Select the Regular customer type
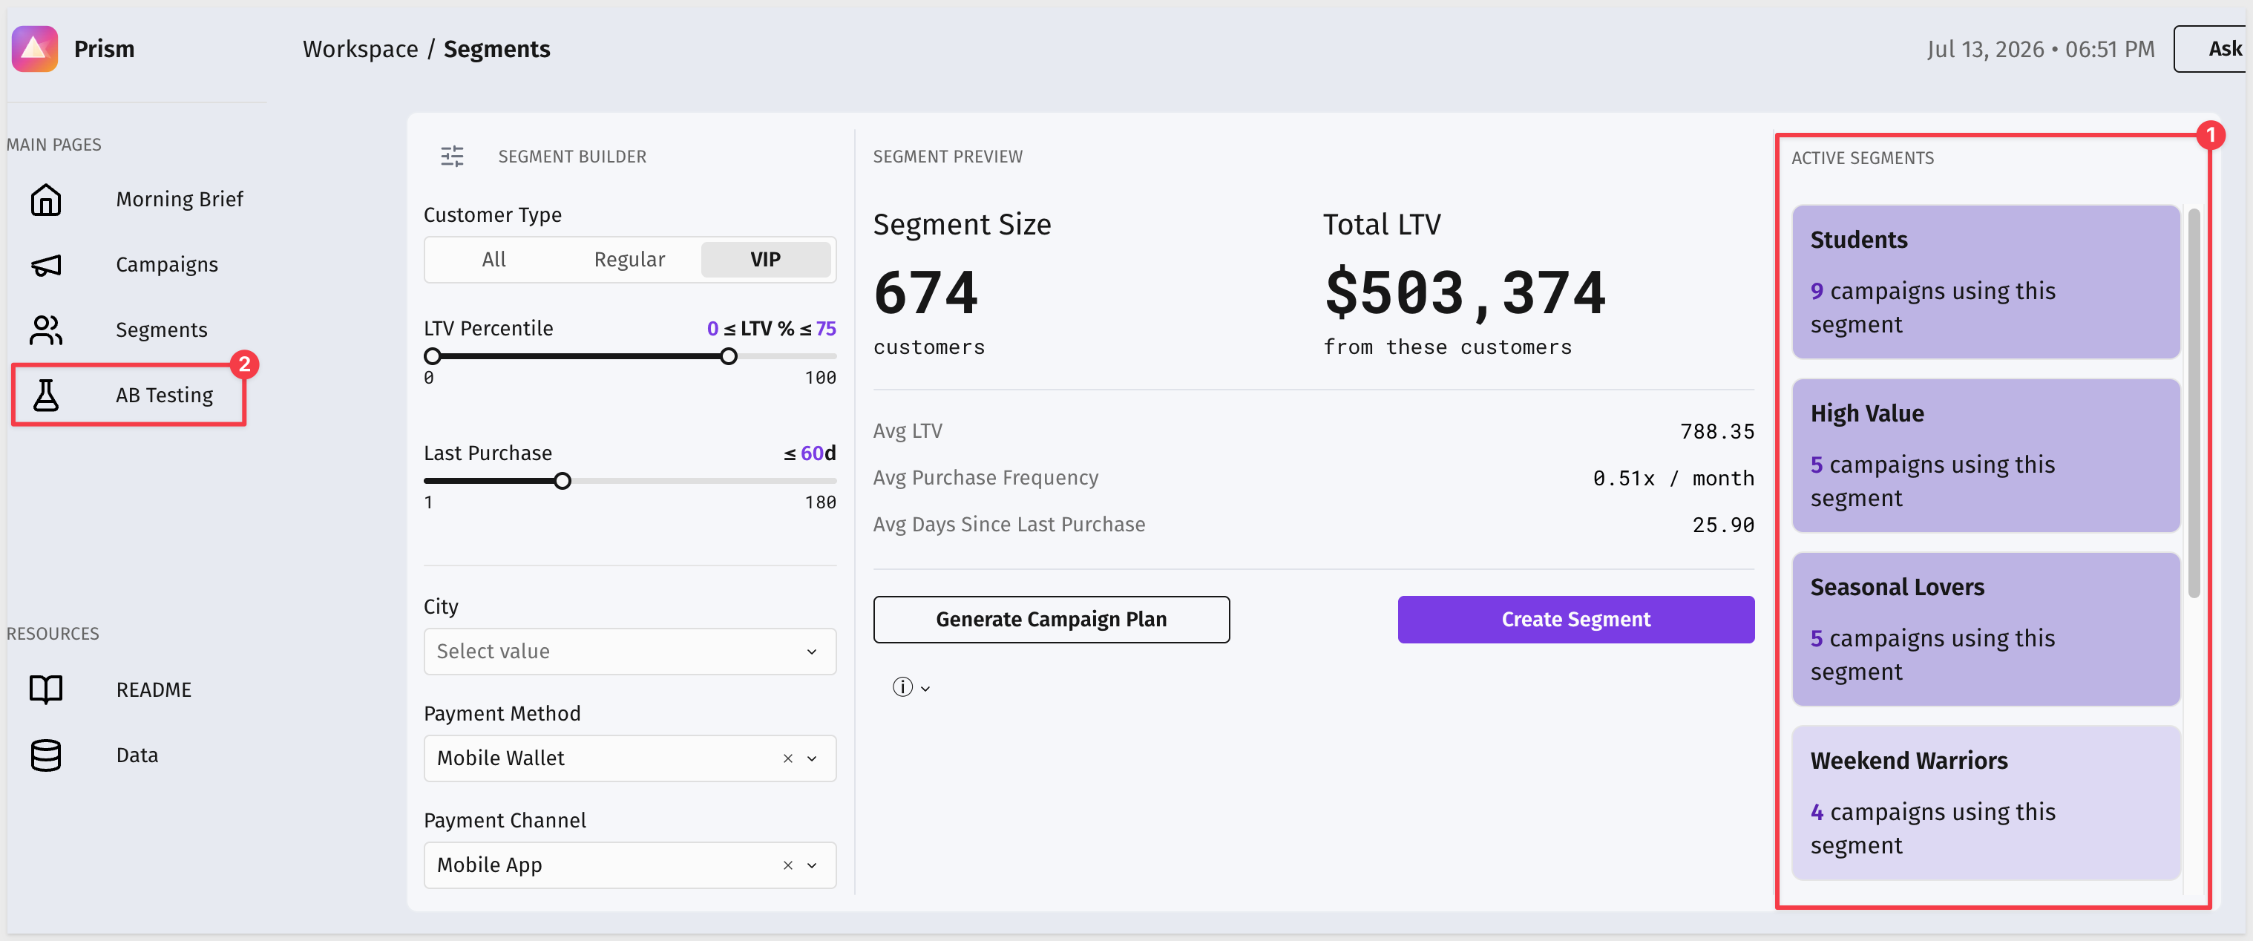This screenshot has height=941, width=2253. pos(630,260)
